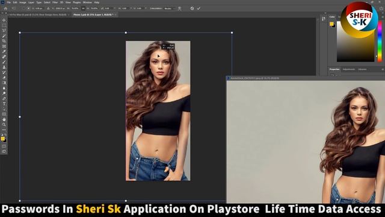Click the top-right transform handle
Viewport: 385px width, 217px height.
coord(232,33)
